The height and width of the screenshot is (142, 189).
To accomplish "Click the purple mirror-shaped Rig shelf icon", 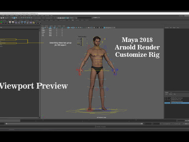I will 31,22.
